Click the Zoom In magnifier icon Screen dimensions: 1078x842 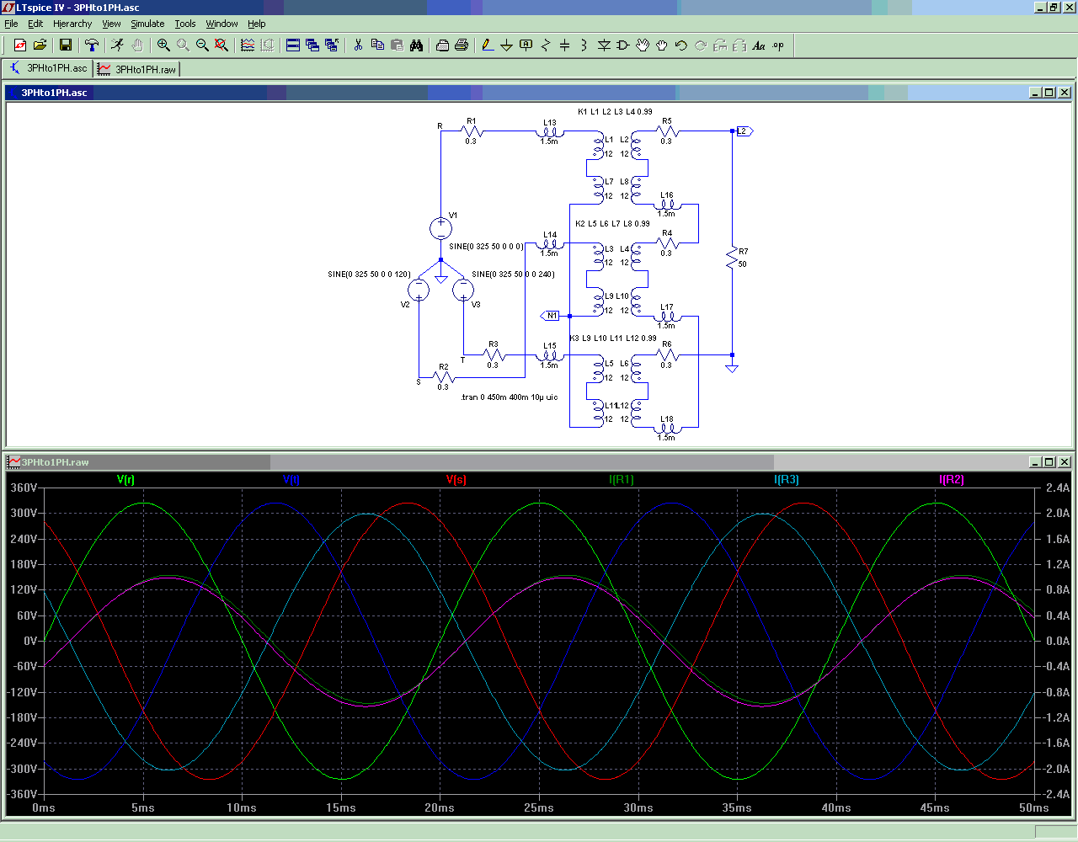(163, 45)
